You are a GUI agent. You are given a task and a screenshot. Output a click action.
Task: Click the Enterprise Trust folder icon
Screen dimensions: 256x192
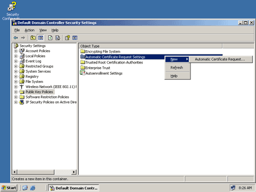(82, 68)
